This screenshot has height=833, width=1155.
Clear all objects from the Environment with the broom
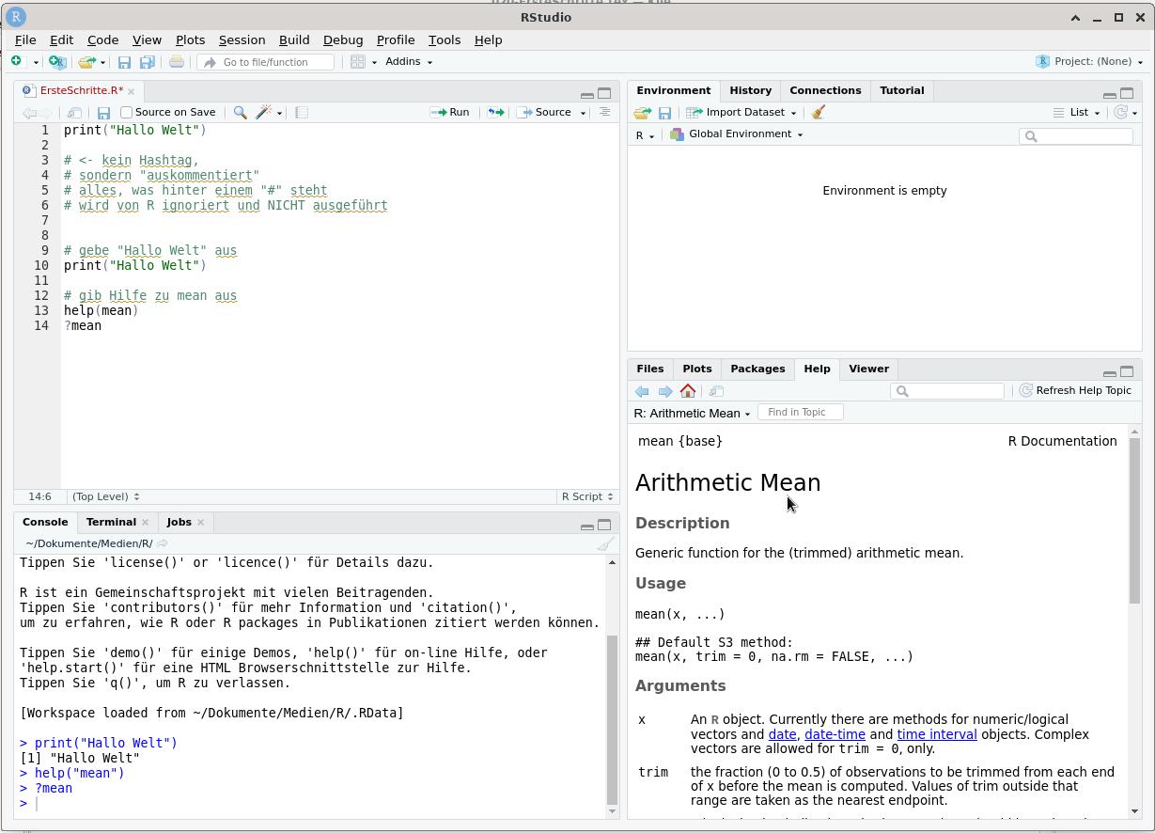[819, 113]
